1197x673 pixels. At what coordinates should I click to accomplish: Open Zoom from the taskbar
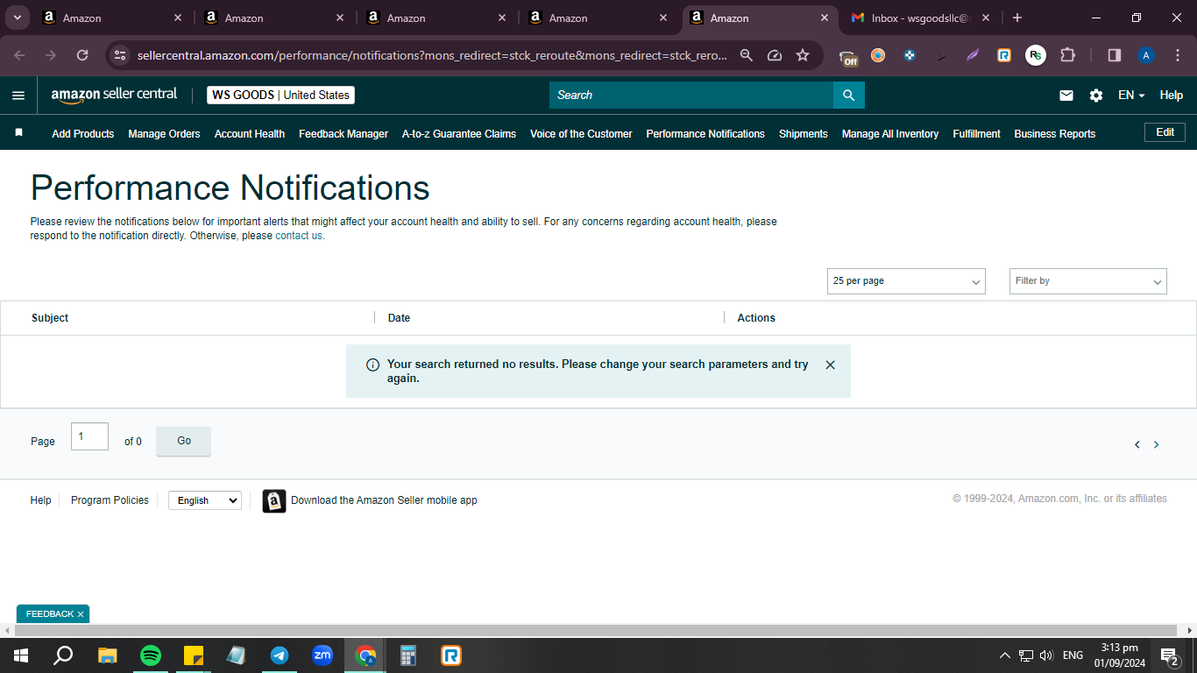point(322,655)
